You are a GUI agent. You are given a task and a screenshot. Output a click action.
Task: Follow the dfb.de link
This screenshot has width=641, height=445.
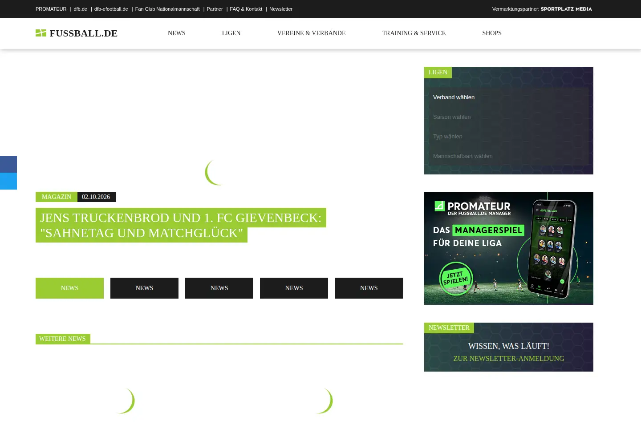[x=81, y=9]
